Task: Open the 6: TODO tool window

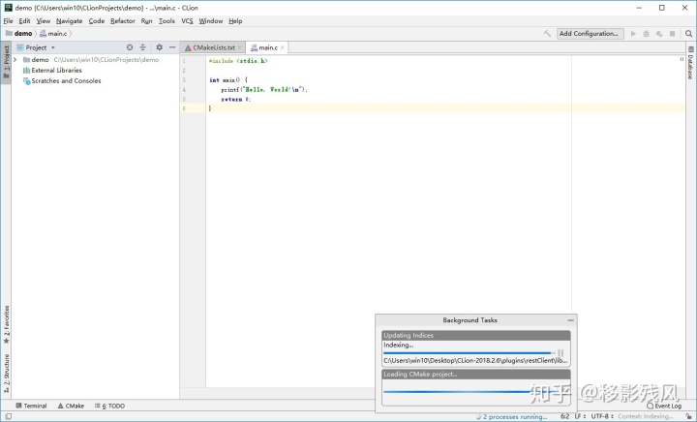Action: [109, 406]
